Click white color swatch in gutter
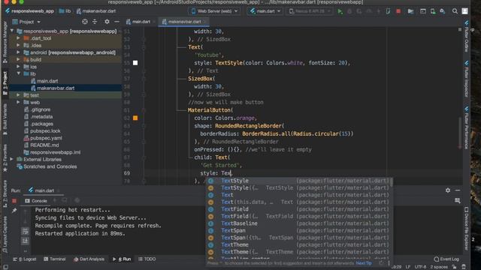The image size is (481, 270). [135, 63]
